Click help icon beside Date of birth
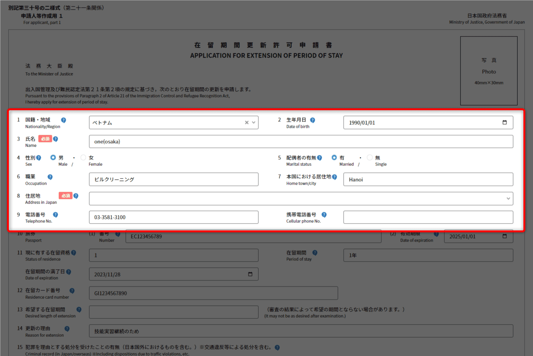Viewport: 533px width, 356px height. (312, 120)
